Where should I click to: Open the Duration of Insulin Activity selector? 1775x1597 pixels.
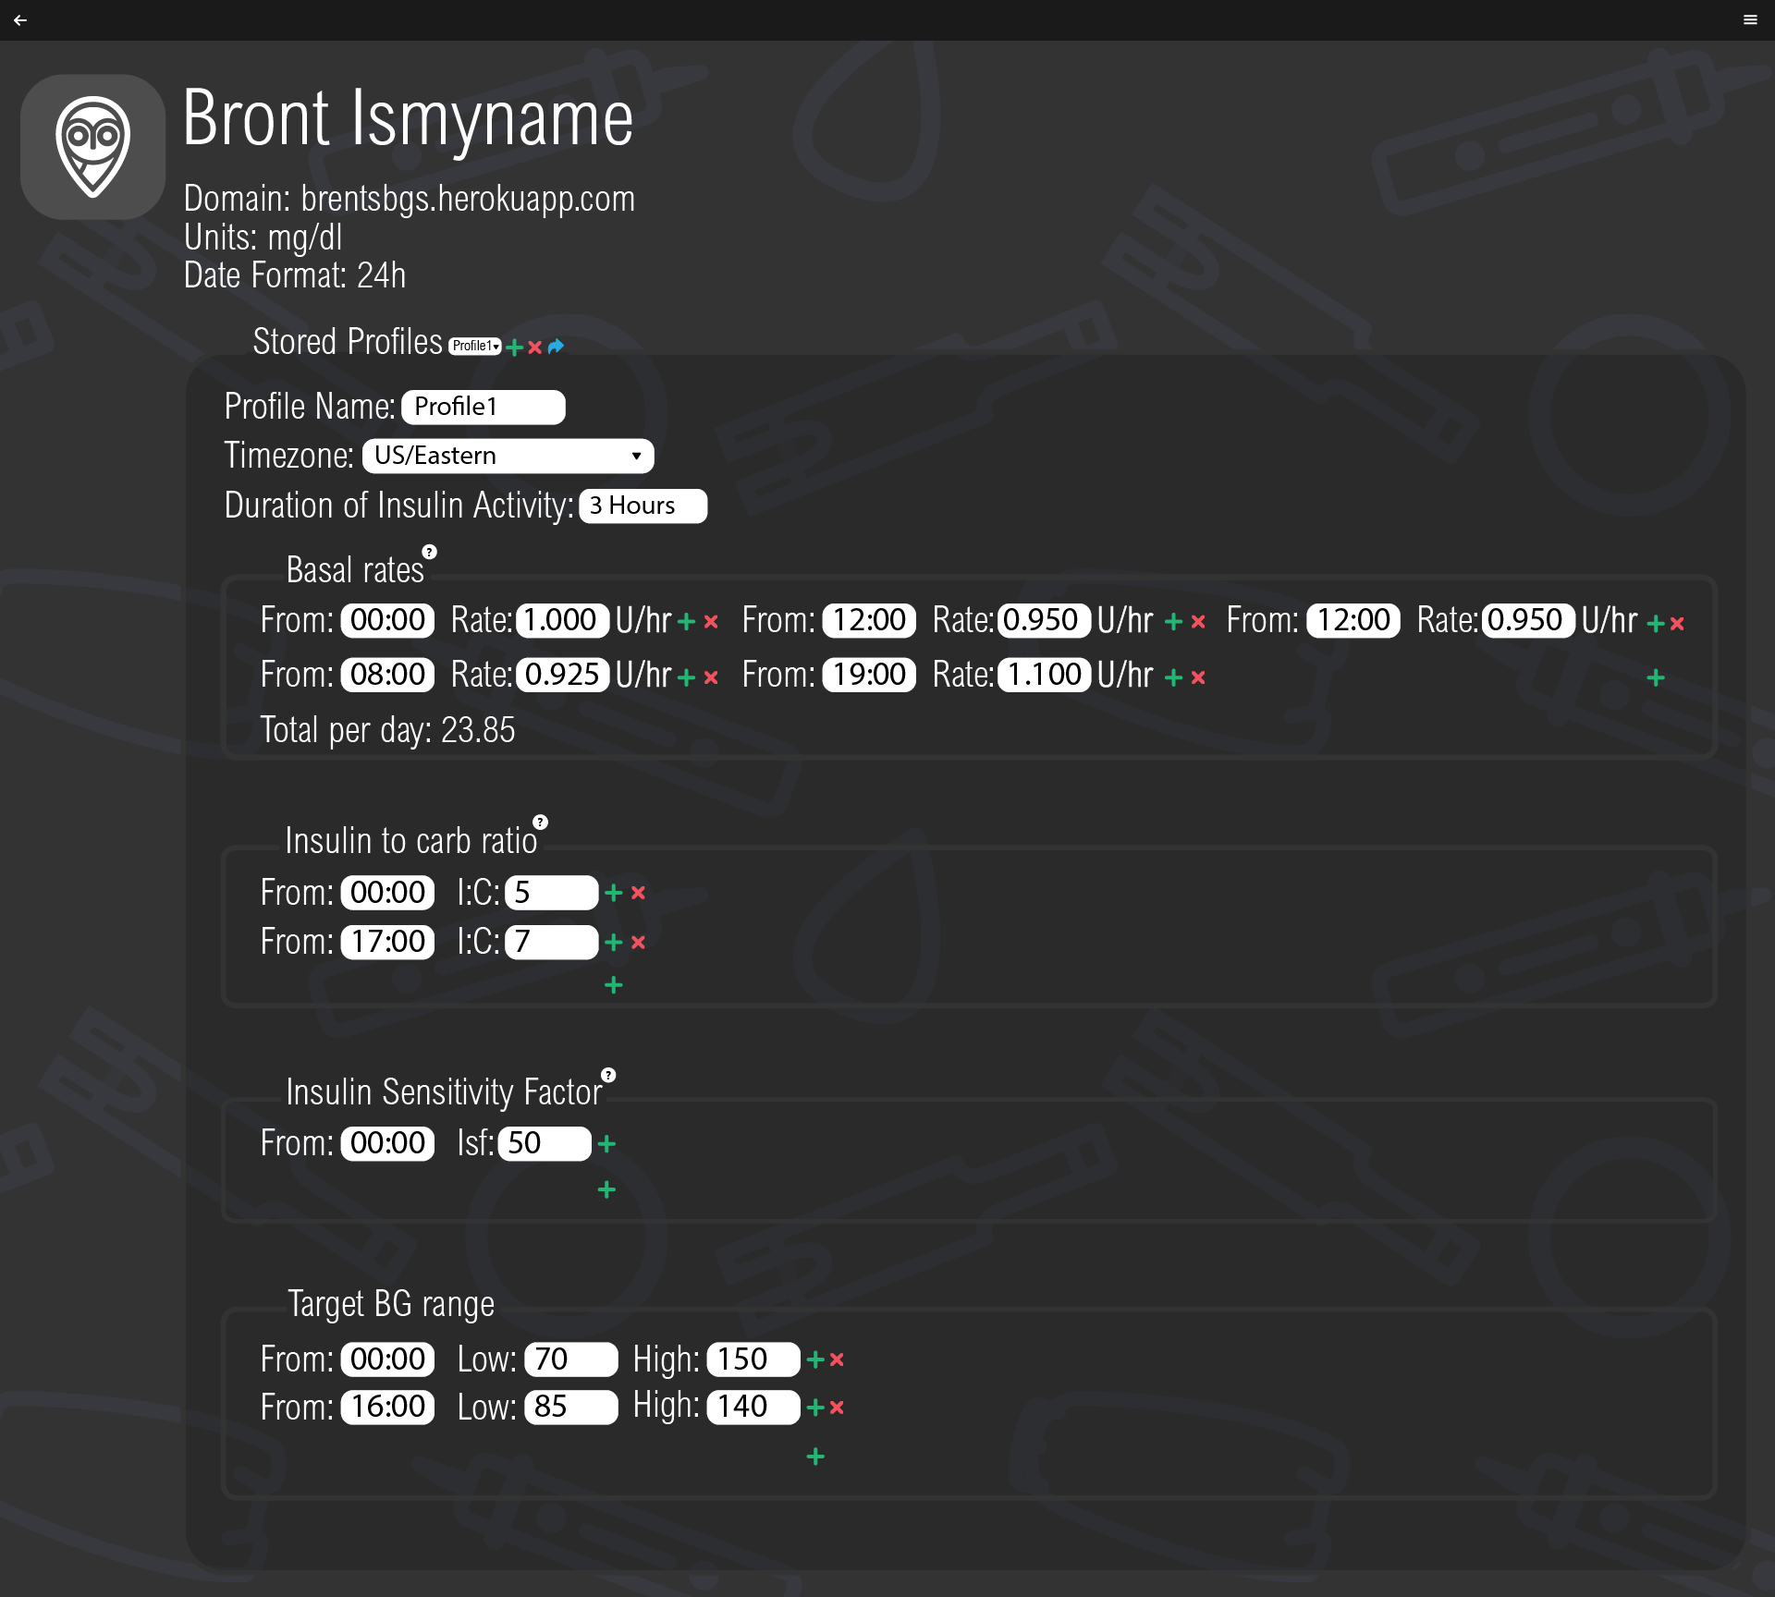click(x=643, y=506)
